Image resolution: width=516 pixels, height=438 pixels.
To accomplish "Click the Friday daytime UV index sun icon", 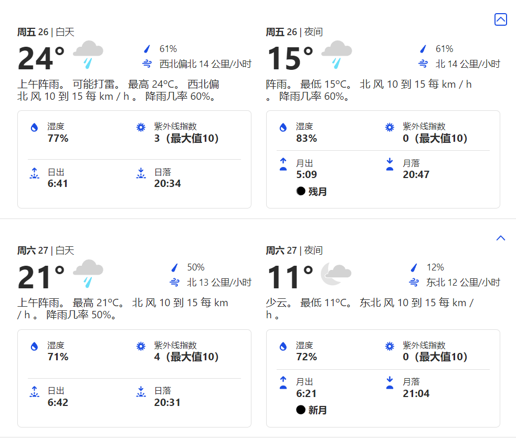I will pos(141,128).
